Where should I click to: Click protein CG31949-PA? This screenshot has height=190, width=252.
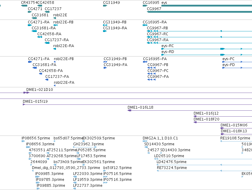click(115, 65)
